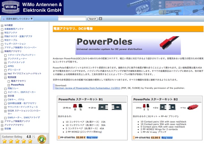The height and width of the screenshot is (144, 204).
Task: Open SWRメーター、SWRアナライザ subcategory
Action: click(24, 118)
